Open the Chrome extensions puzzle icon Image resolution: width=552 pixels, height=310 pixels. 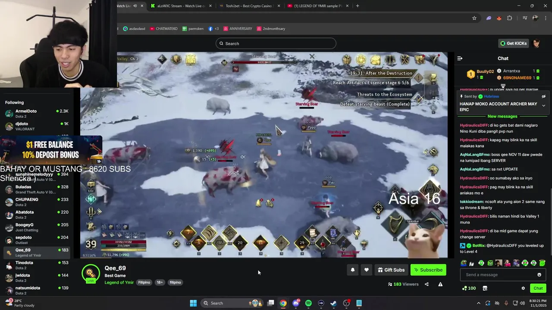(510, 18)
